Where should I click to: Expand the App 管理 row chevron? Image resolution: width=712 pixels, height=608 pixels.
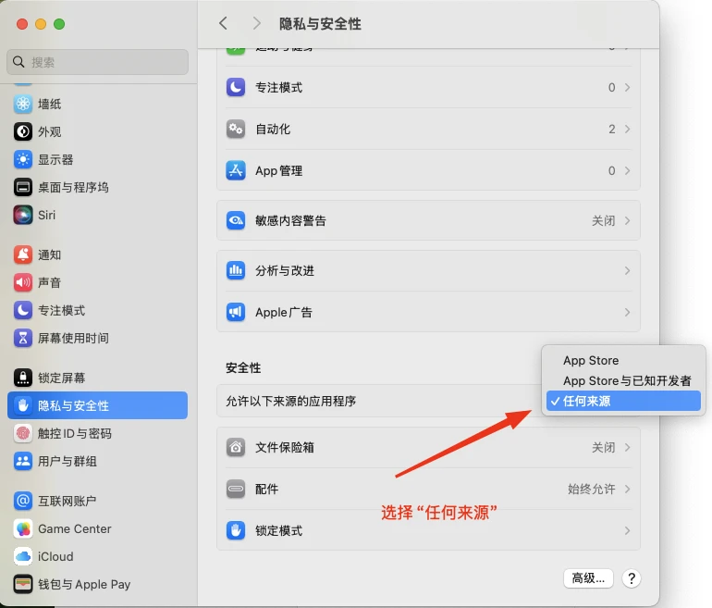pos(627,171)
